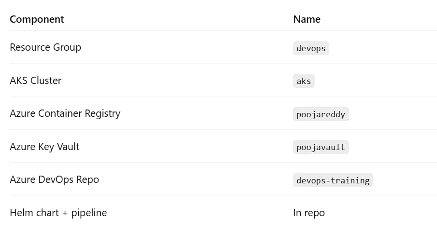Click the word "Cluster" in the table
This screenshot has width=437, height=235.
[46, 81]
